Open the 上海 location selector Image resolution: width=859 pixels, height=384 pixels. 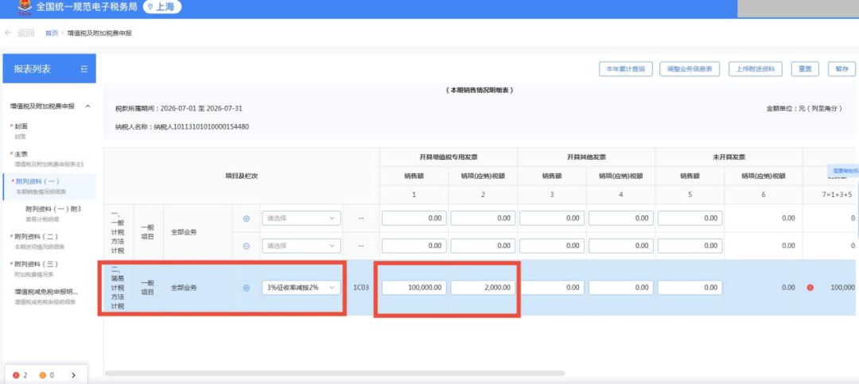tap(161, 7)
